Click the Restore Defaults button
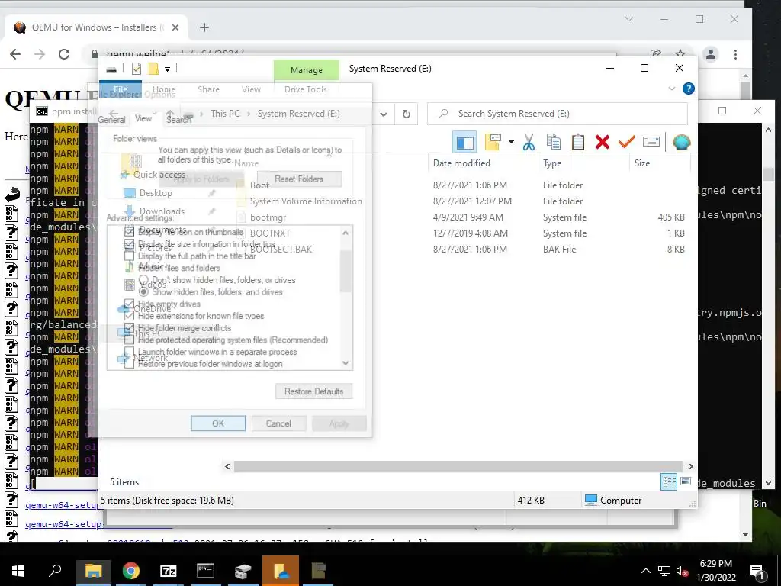Viewport: 781px width, 586px height. [313, 391]
